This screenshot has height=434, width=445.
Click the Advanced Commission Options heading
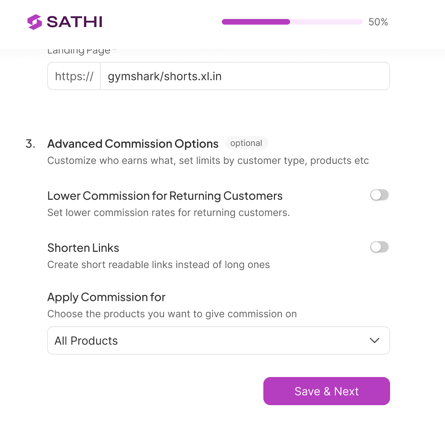point(133,144)
